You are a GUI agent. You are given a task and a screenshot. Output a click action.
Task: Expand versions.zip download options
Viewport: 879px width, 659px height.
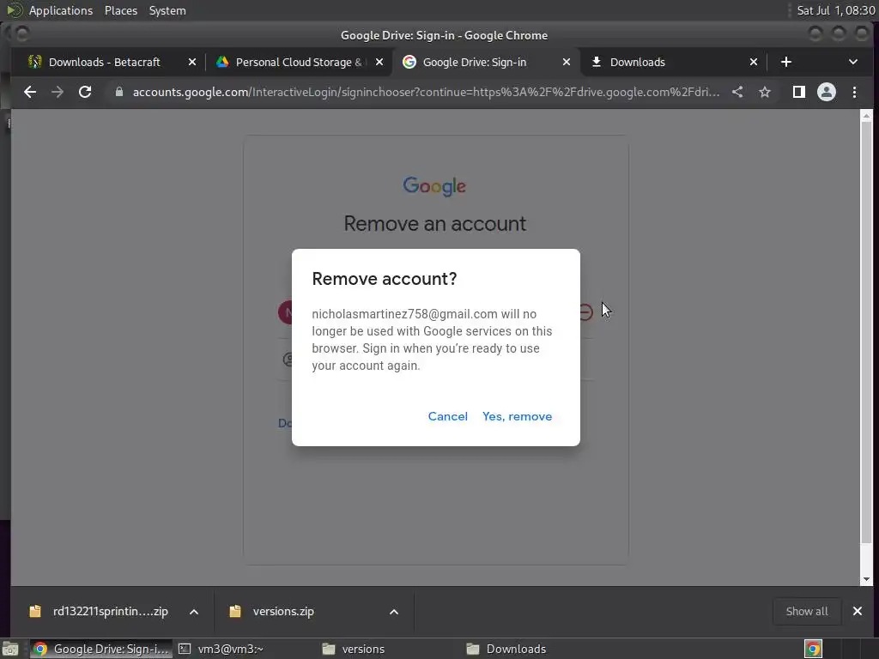point(394,611)
